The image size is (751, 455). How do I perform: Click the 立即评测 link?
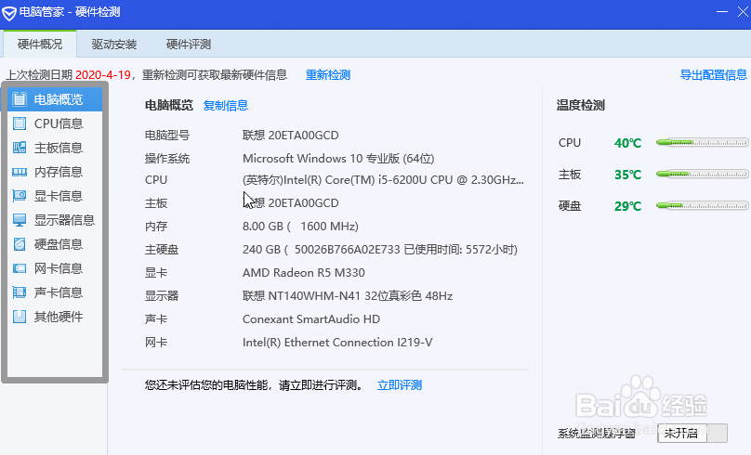[400, 385]
